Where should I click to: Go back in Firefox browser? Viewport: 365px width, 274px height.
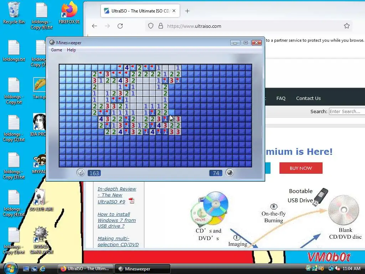(94, 26)
